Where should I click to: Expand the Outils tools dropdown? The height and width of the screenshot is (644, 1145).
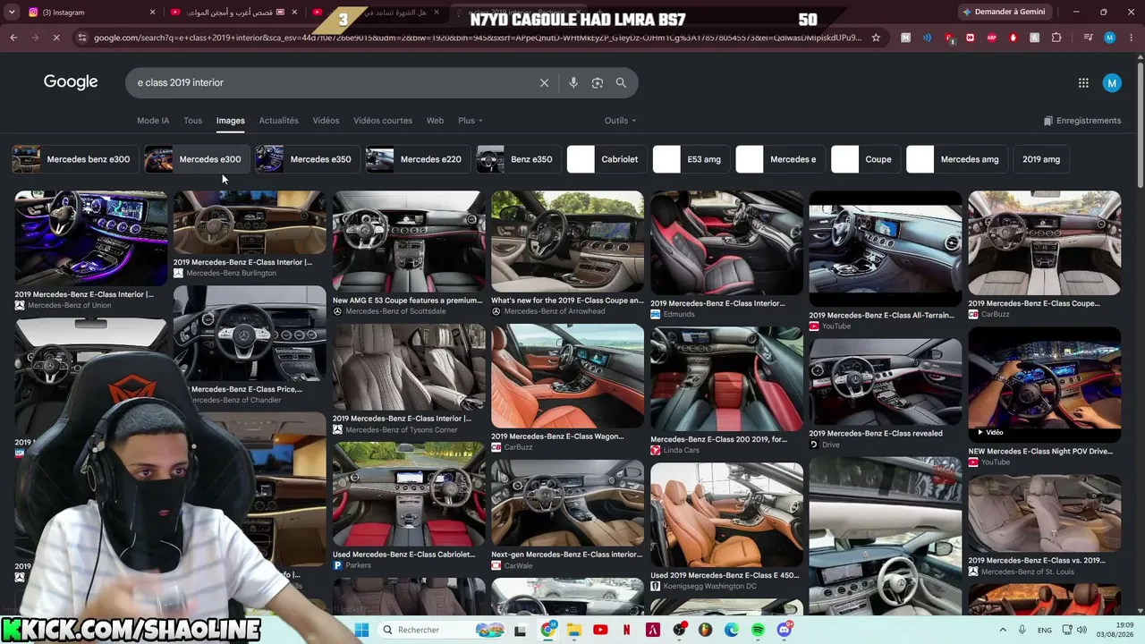coord(620,121)
